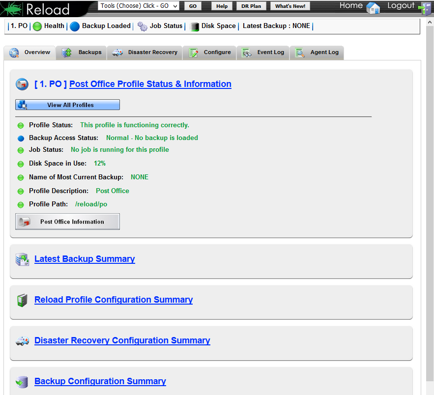This screenshot has width=434, height=395.
Task: Expand Backup Configuration Summary link
Action: (x=100, y=381)
